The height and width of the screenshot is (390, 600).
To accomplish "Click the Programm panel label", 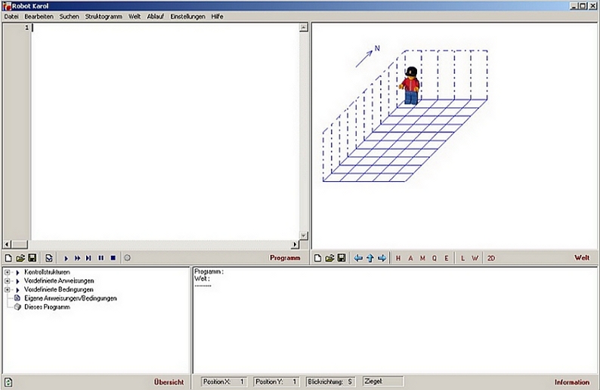I will [285, 258].
